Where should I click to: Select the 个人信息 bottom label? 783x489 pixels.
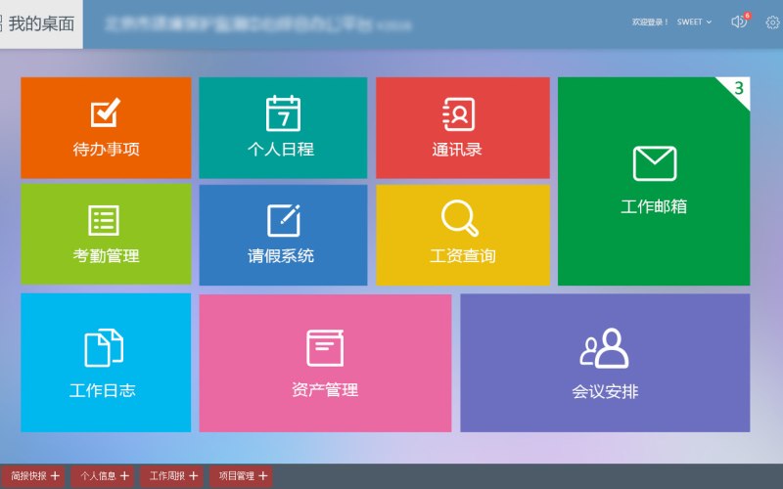tap(99, 476)
